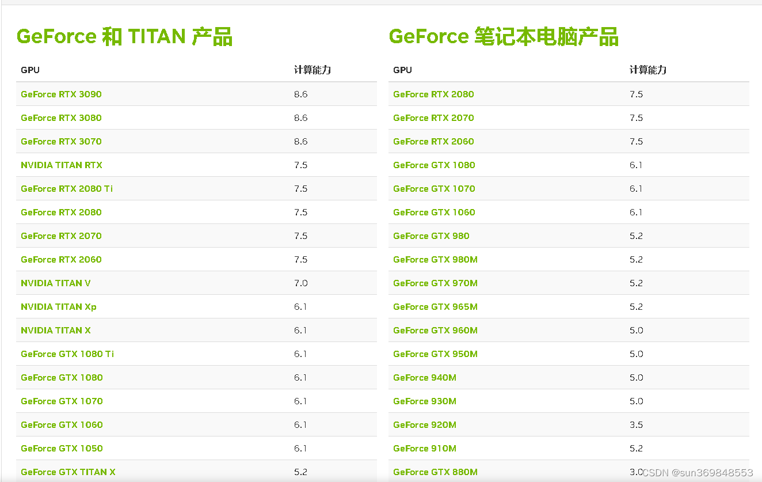762x482 pixels.
Task: Open GeForce GTX 1070 in the notebook products table
Action: [434, 188]
